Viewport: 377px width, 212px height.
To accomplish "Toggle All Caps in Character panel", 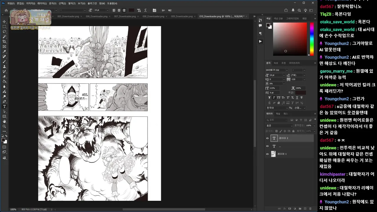I will coord(279,97).
